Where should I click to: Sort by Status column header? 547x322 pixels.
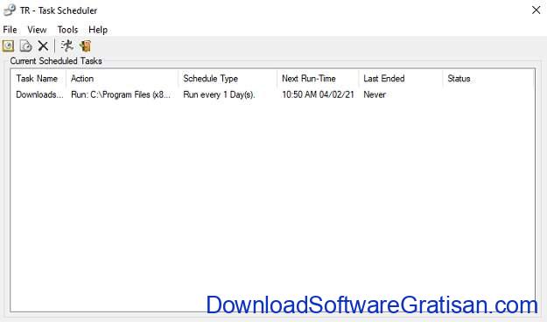click(488, 79)
